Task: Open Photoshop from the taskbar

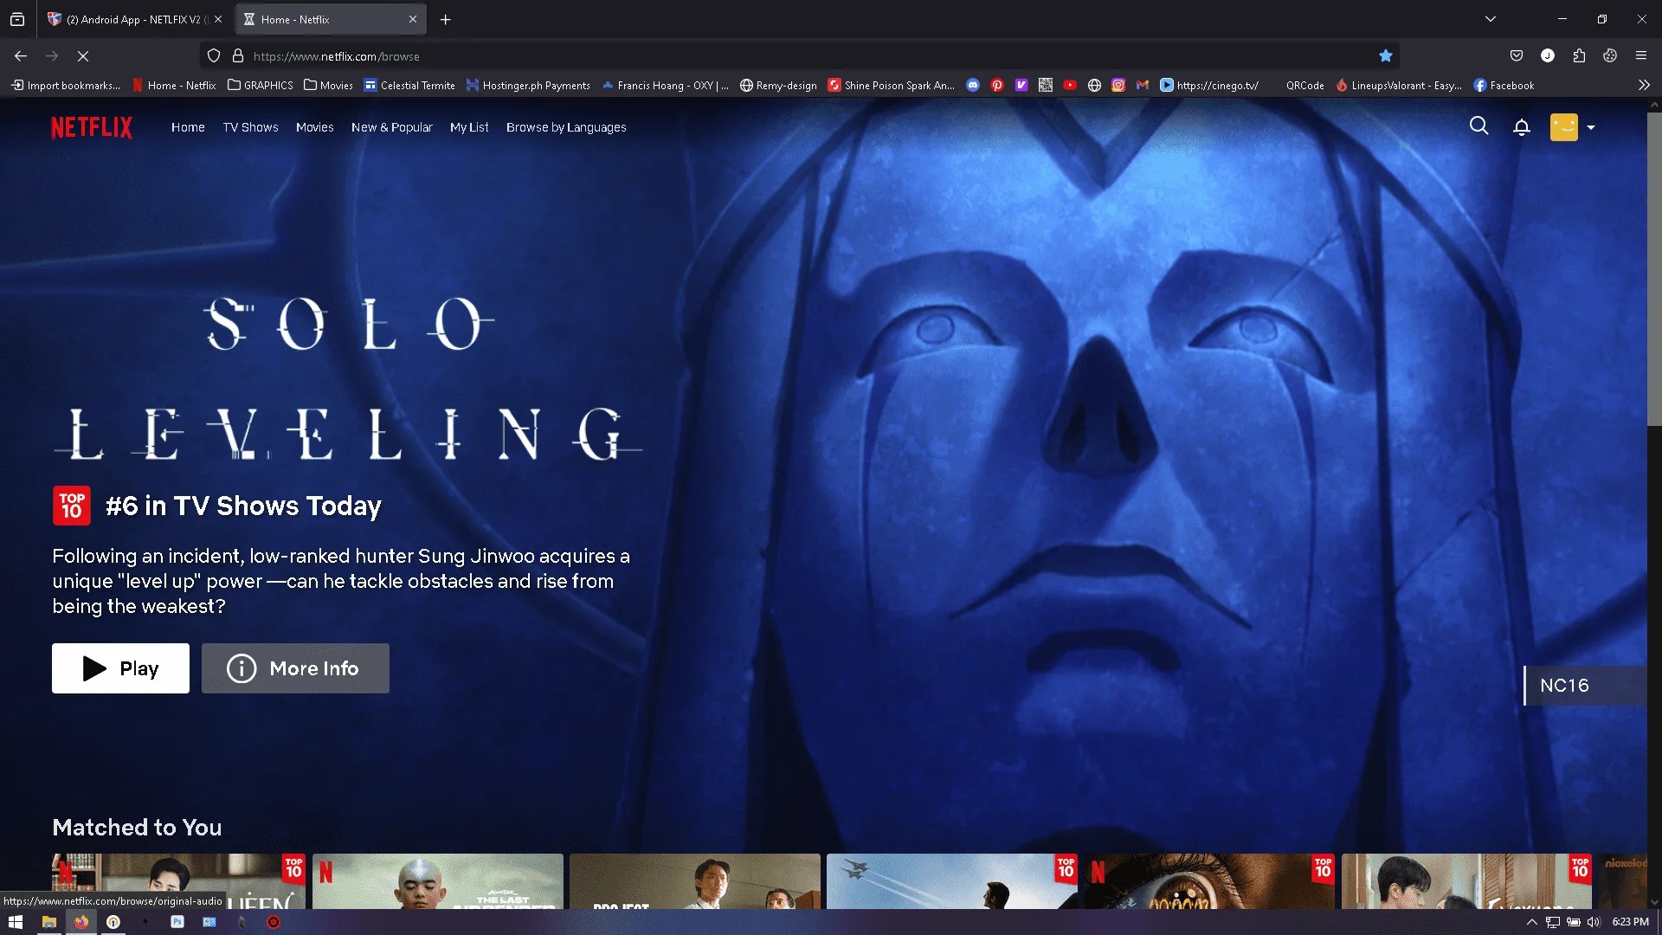Action: [177, 922]
